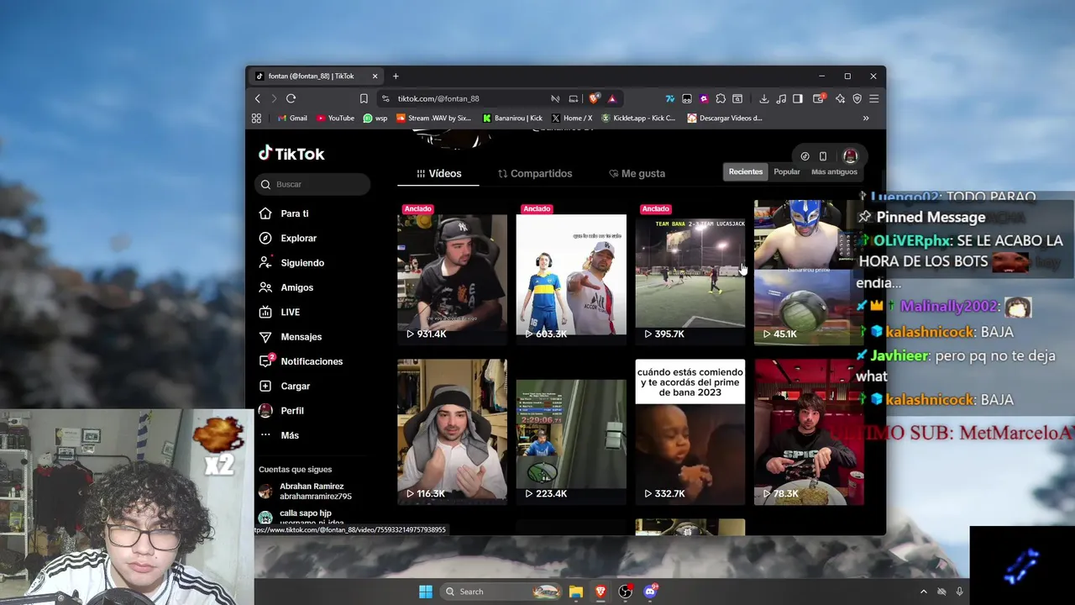Image resolution: width=1075 pixels, height=605 pixels.
Task: Click the TikTok coin icon near avatar
Action: click(805, 156)
